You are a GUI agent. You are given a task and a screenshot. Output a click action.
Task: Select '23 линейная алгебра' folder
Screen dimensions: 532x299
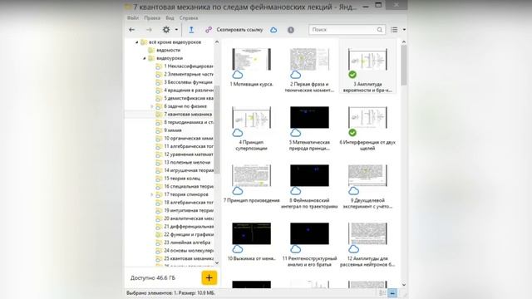(x=187, y=243)
